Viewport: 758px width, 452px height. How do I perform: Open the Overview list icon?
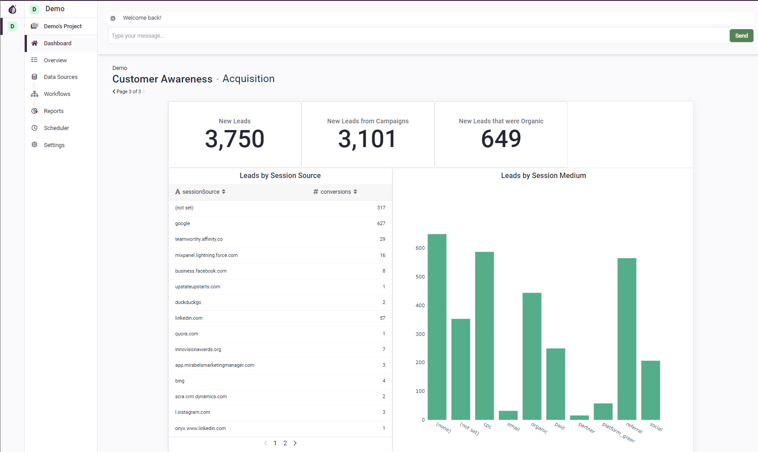[35, 60]
